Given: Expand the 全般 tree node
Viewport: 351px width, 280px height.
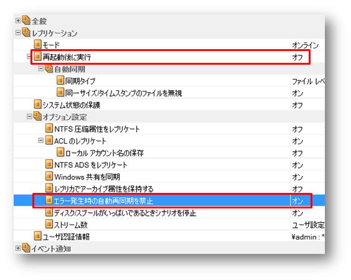Looking at the screenshot, I should click(x=18, y=21).
